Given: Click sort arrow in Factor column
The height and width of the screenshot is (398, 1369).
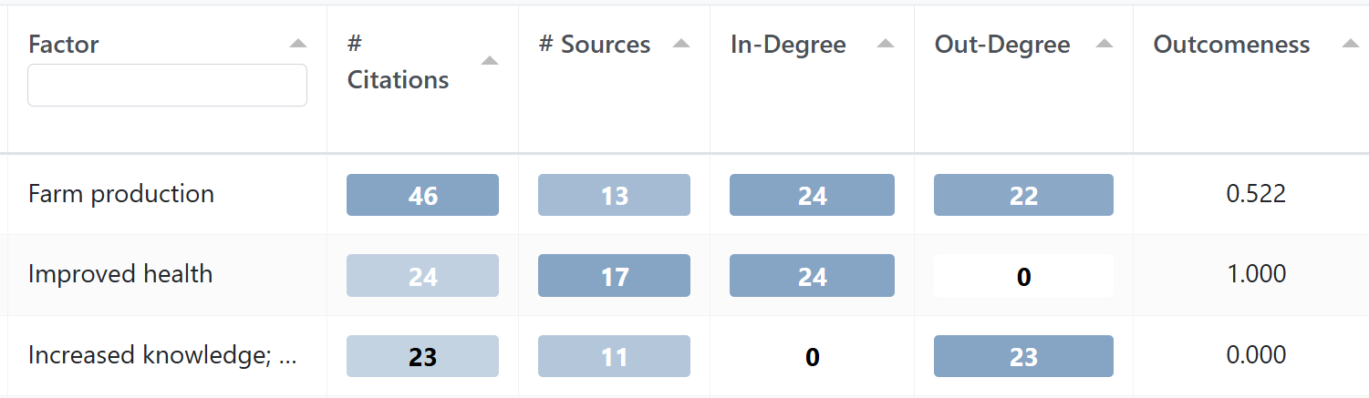Looking at the screenshot, I should coord(297,44).
